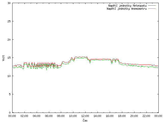Click the x-axis label '20:00'
Screen dimensions: 163x122
click(134, 116)
